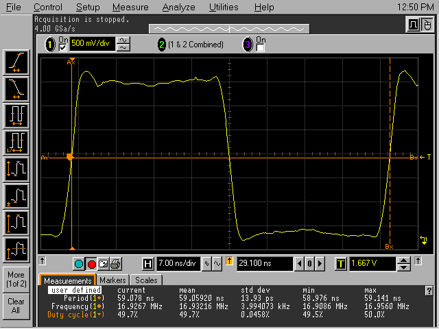Click the channel 1 ground reference marker
The image size is (439, 329).
[424, 240]
